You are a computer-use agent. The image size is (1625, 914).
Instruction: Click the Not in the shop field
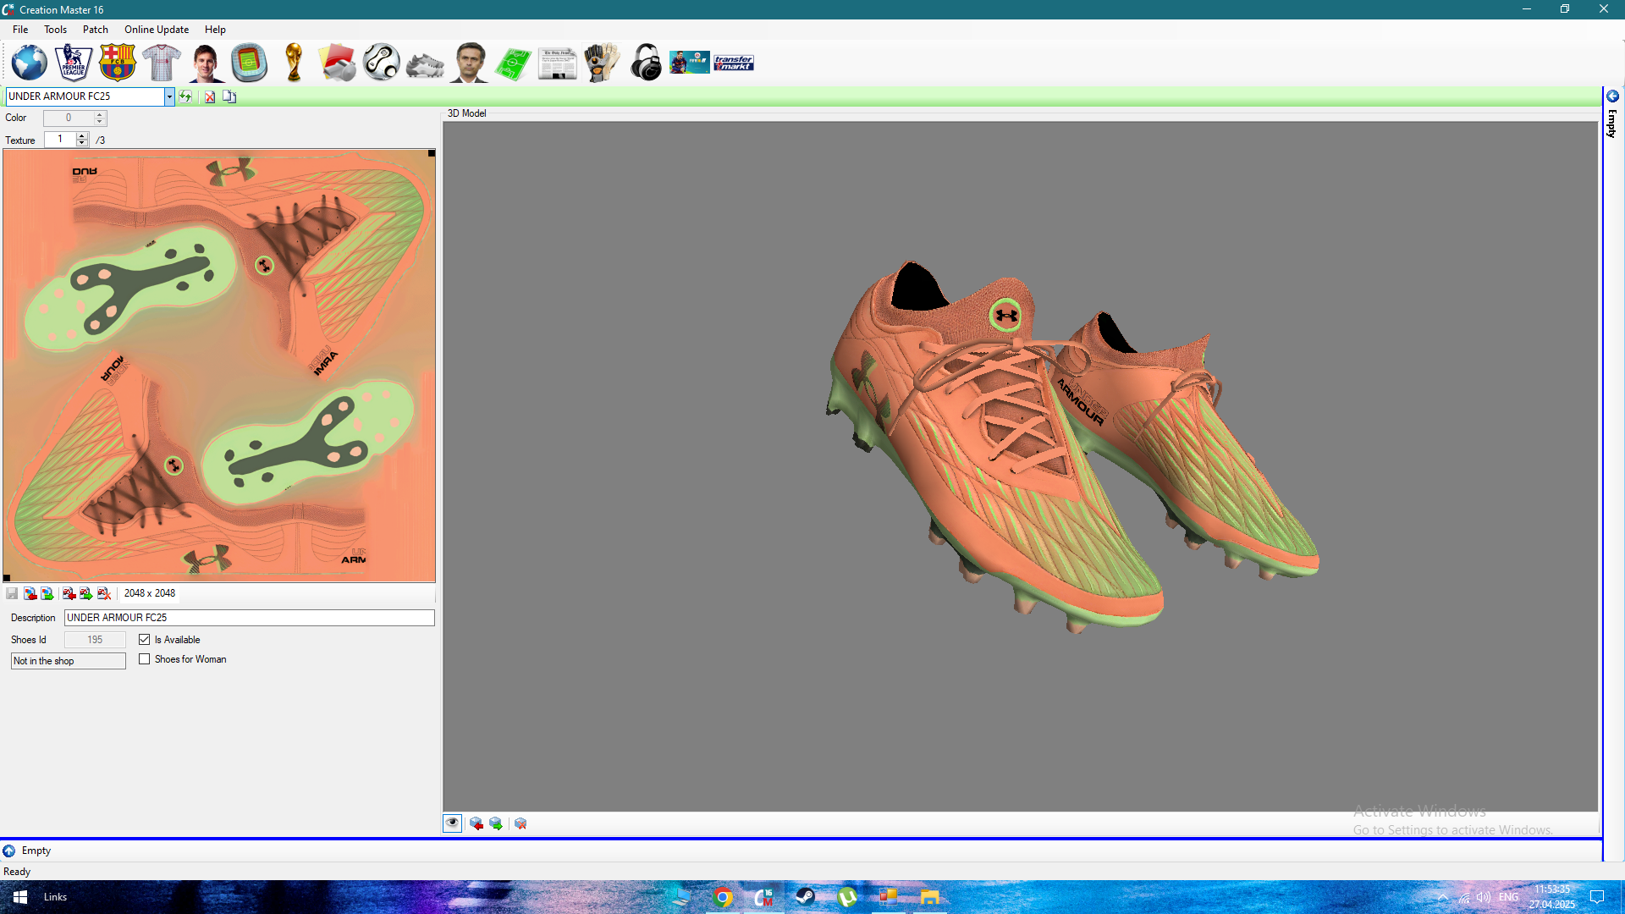[x=69, y=661]
